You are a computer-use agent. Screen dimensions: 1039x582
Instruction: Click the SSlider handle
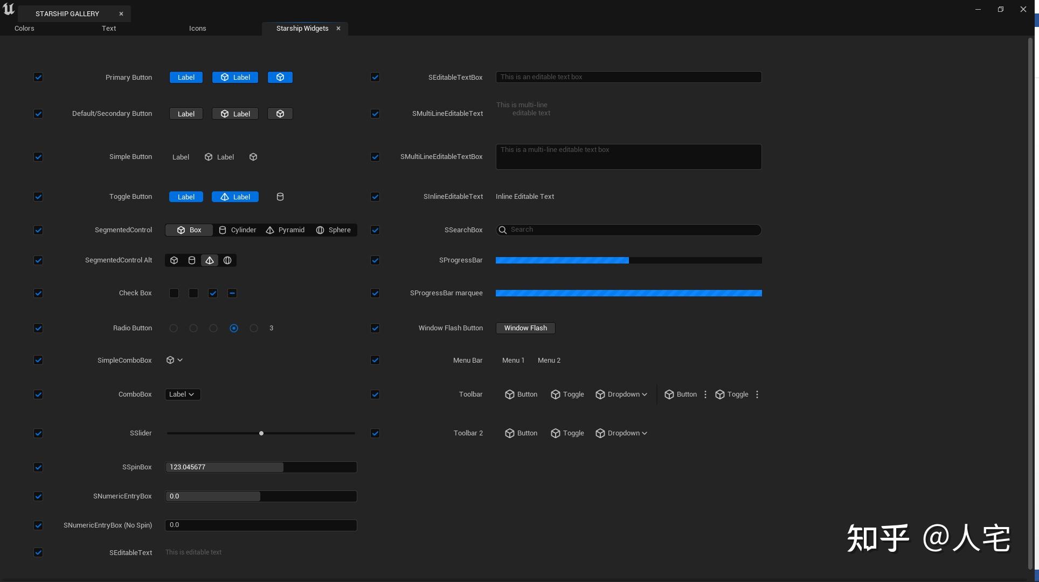[x=261, y=433]
